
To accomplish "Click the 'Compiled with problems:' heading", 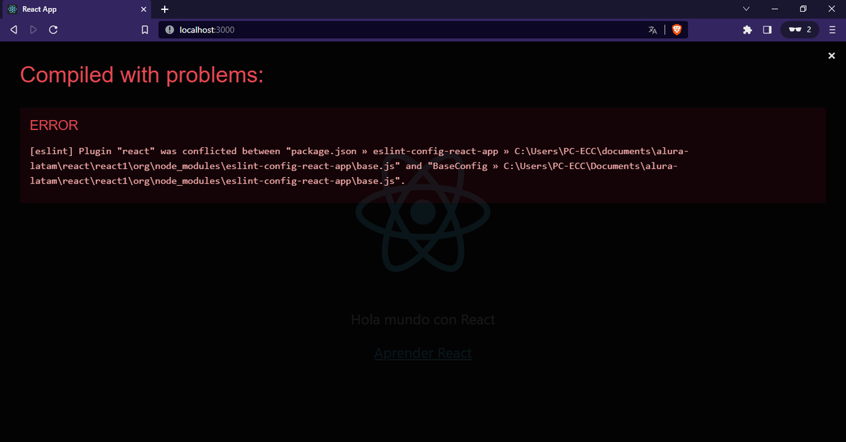I will [142, 75].
